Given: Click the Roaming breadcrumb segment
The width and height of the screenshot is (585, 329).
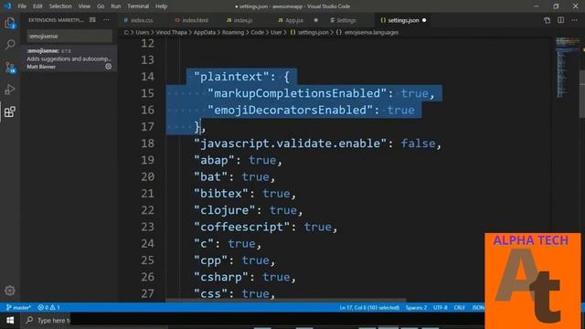Looking at the screenshot, I should pos(233,33).
